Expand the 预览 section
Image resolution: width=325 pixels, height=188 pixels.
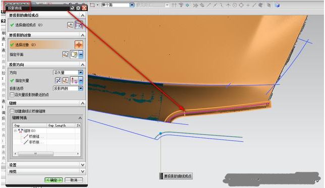pyautogui.click(x=82, y=171)
